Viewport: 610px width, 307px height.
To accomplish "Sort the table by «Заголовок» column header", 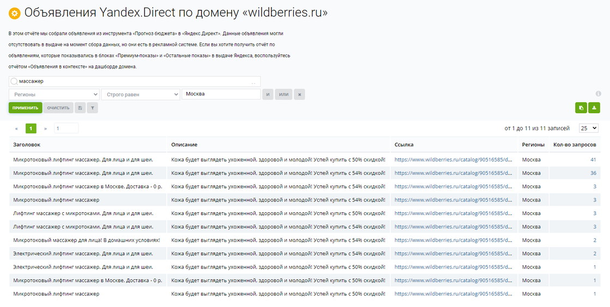I will pyautogui.click(x=27, y=145).
